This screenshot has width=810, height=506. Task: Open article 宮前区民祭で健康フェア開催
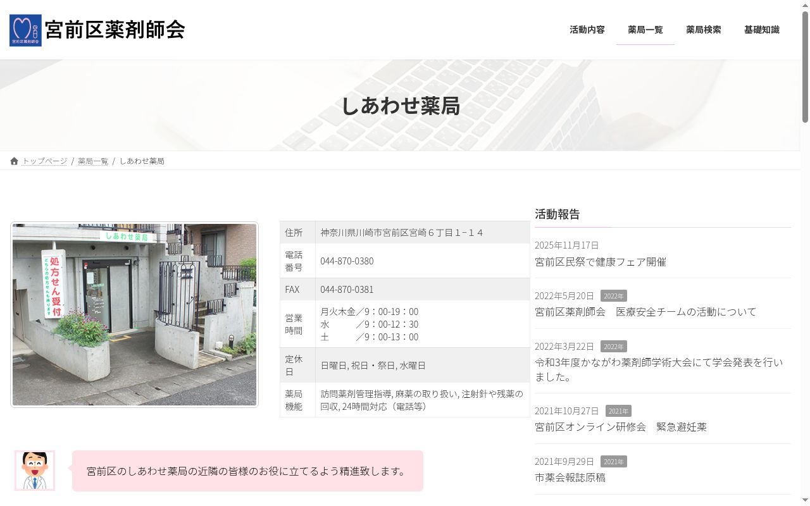pyautogui.click(x=601, y=262)
